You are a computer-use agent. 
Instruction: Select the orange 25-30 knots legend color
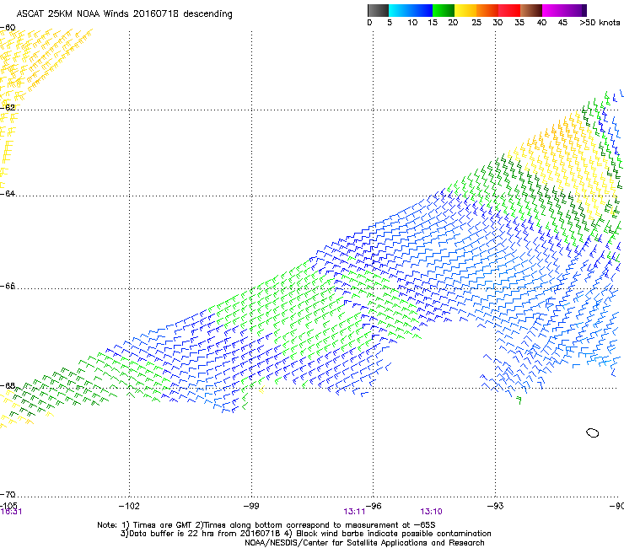pyautogui.click(x=487, y=10)
